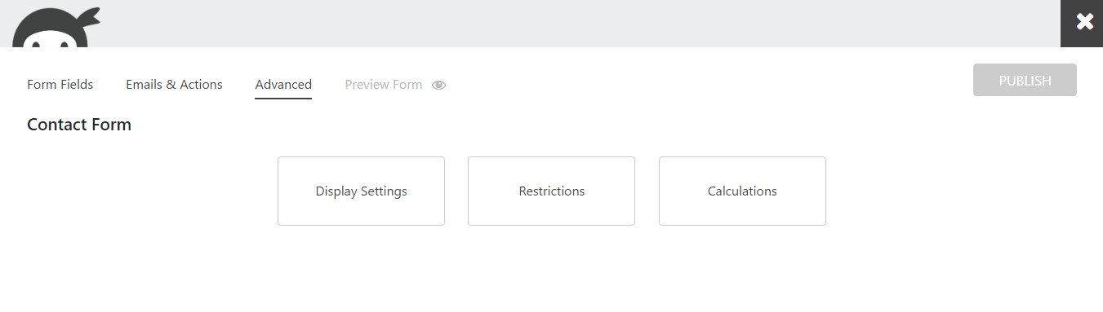Select the Advanced tab
The height and width of the screenshot is (312, 1103).
pyautogui.click(x=283, y=85)
